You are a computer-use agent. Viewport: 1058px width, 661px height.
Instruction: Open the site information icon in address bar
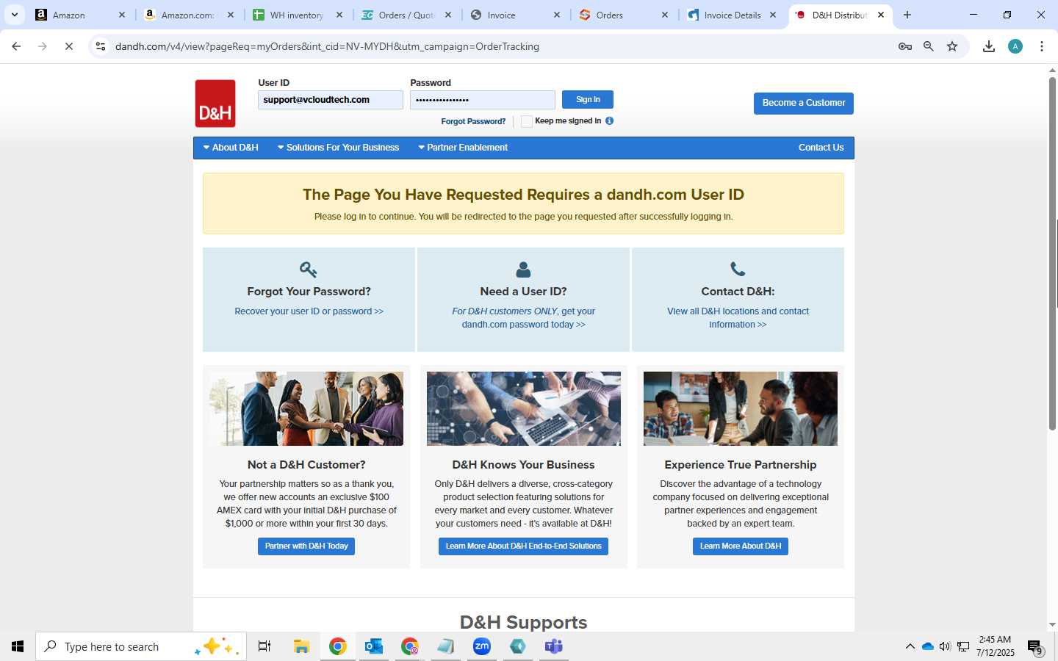coord(101,46)
